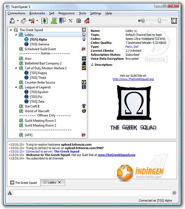Click the M icon beside Scheduled Guild Event

pos(84,49)
